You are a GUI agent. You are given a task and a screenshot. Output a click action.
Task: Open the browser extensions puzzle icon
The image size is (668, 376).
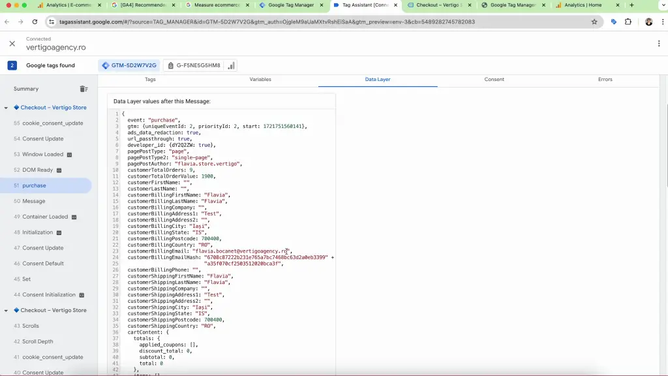[628, 22]
